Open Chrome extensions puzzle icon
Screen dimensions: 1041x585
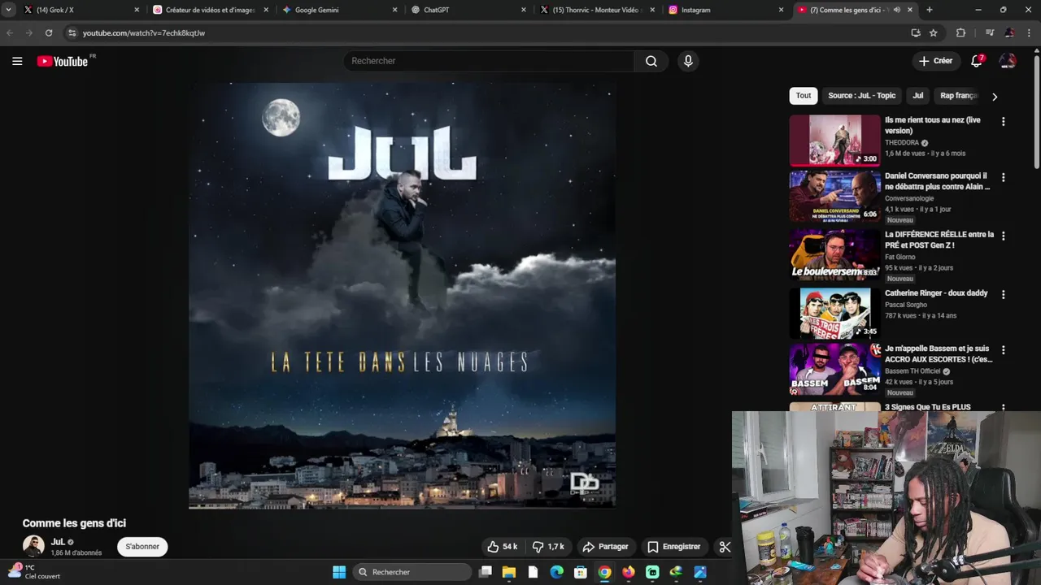point(960,32)
